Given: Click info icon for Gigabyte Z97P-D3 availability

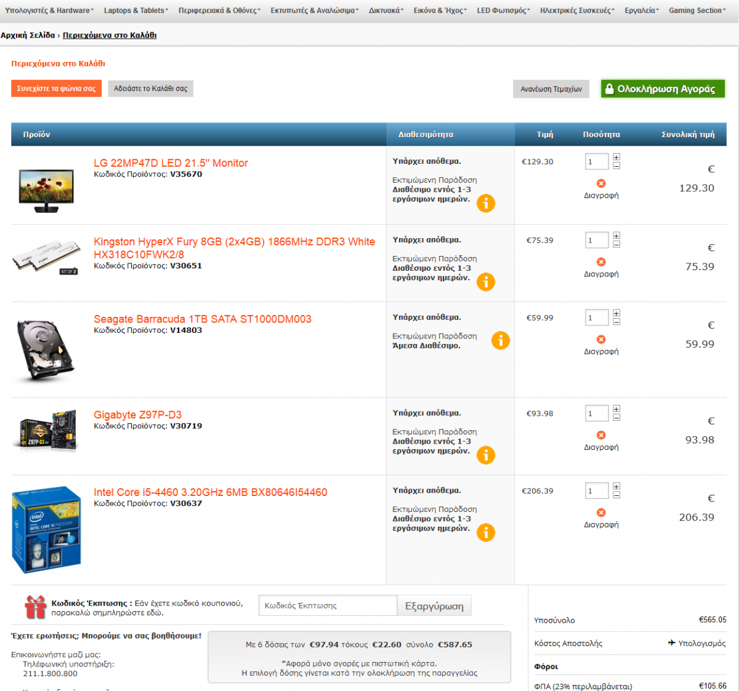Looking at the screenshot, I should [486, 455].
